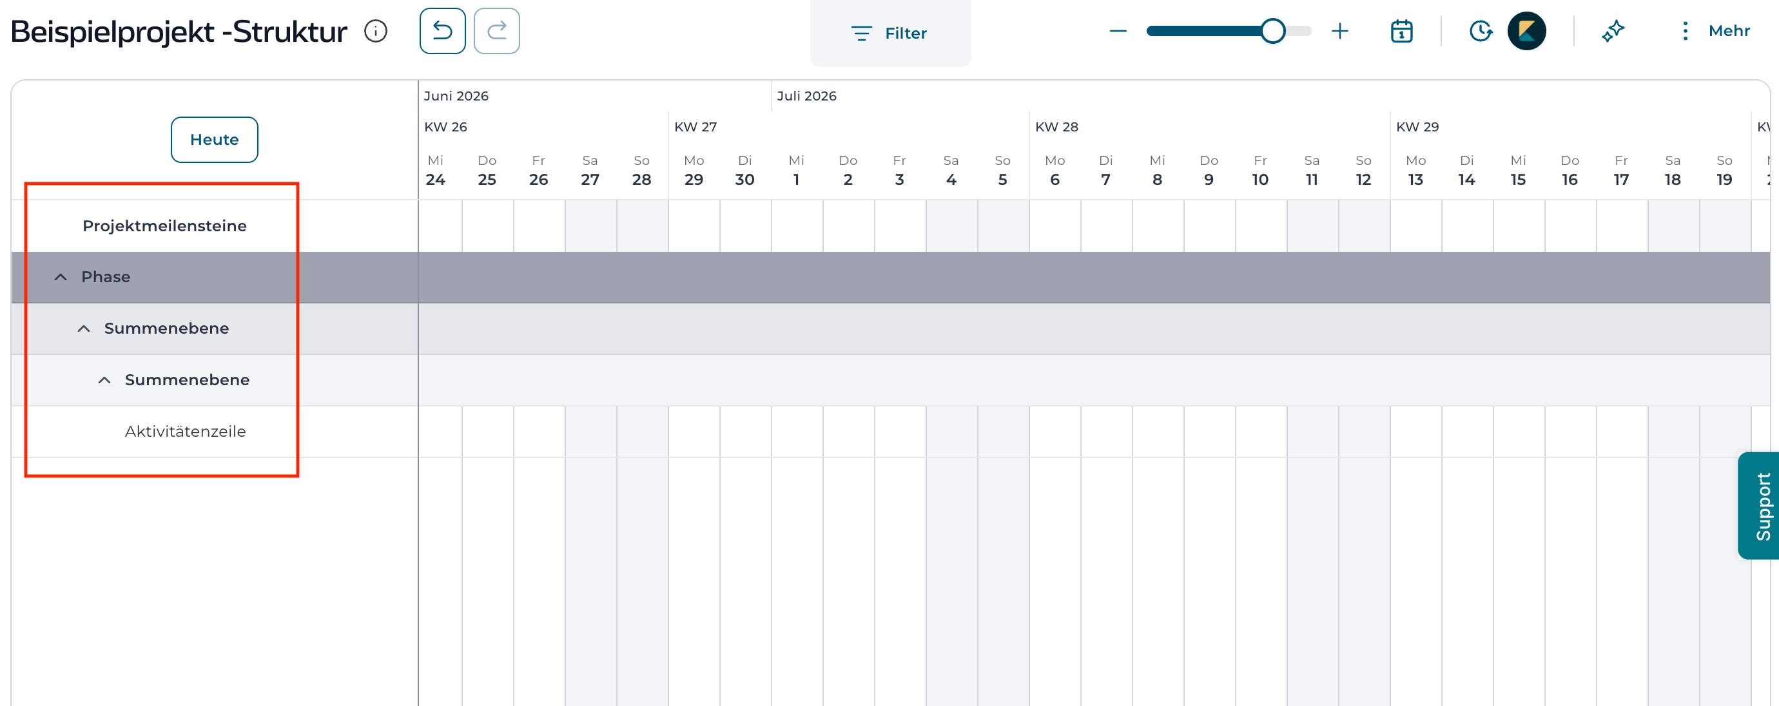Zoom in with the plus icon
The image size is (1779, 706).
tap(1340, 31)
